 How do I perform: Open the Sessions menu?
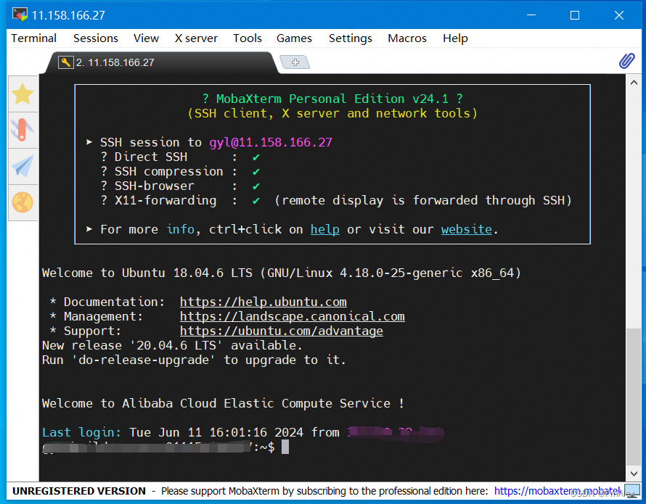(96, 38)
